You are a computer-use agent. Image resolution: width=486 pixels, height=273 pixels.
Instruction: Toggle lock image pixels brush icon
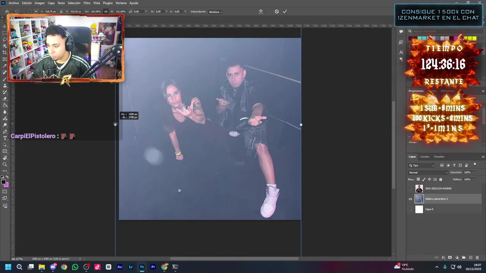[424, 179]
